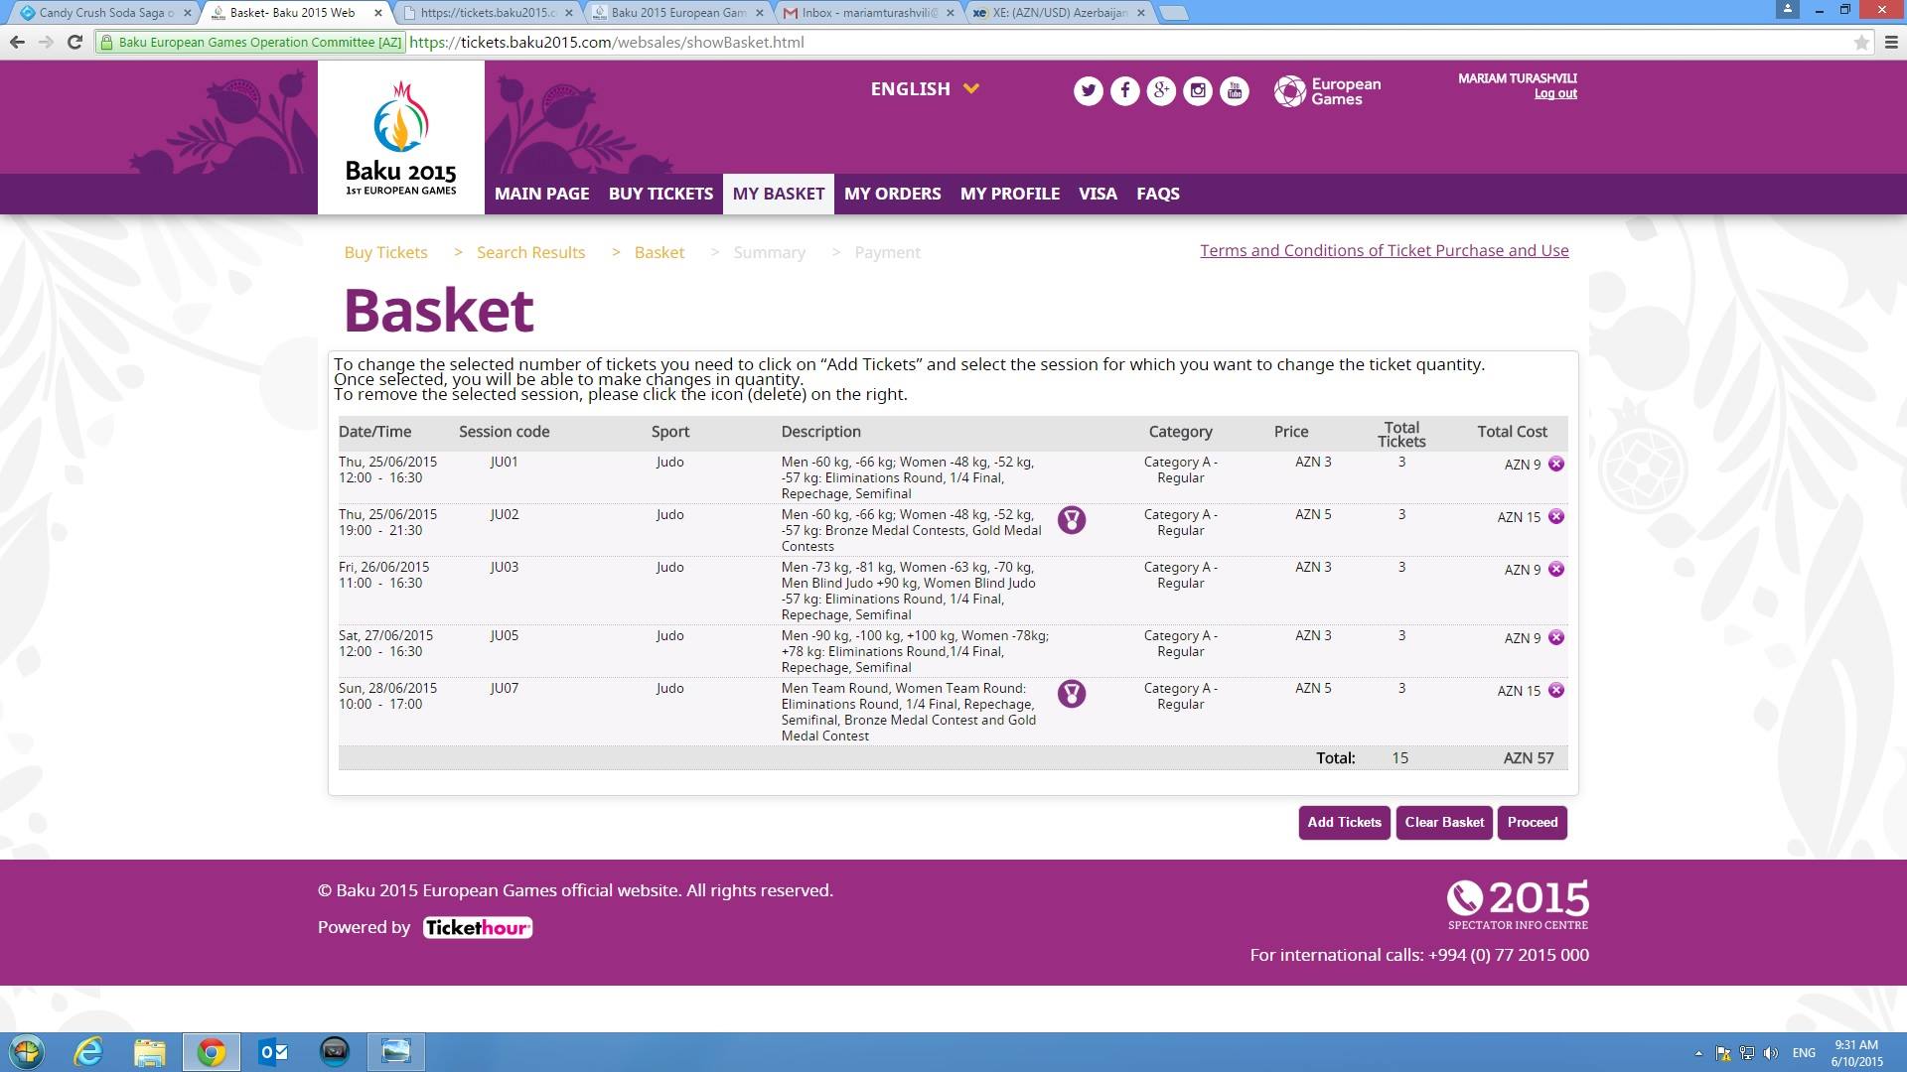Open the Google Plus social icon

tap(1161, 91)
